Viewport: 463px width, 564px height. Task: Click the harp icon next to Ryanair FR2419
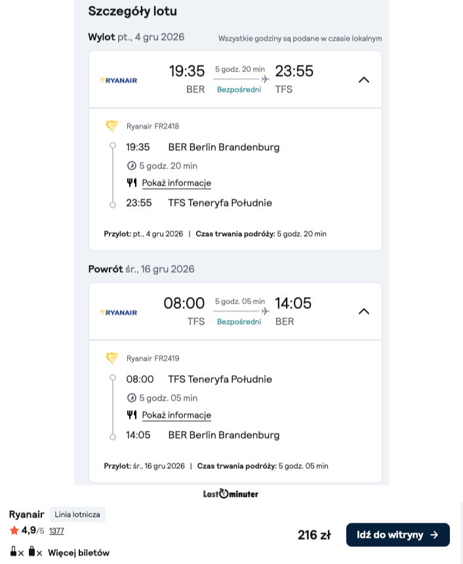pyautogui.click(x=112, y=358)
